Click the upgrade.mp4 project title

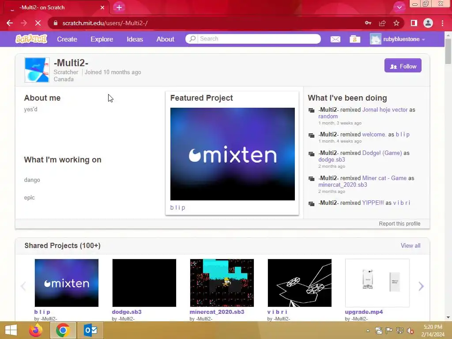[x=364, y=312]
